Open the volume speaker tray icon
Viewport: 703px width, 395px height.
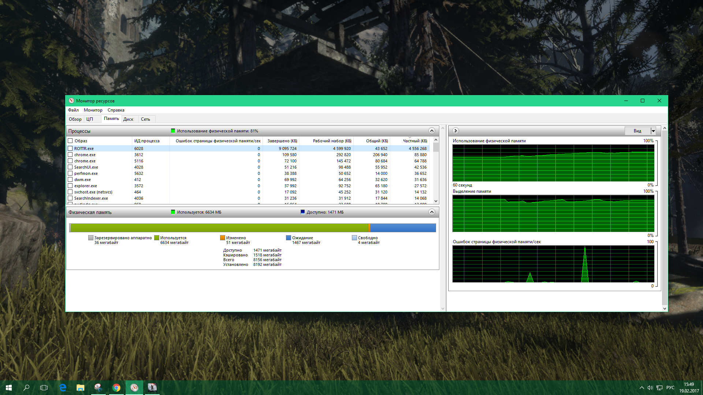click(650, 388)
